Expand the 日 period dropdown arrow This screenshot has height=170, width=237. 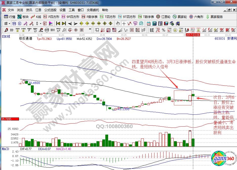(9, 23)
